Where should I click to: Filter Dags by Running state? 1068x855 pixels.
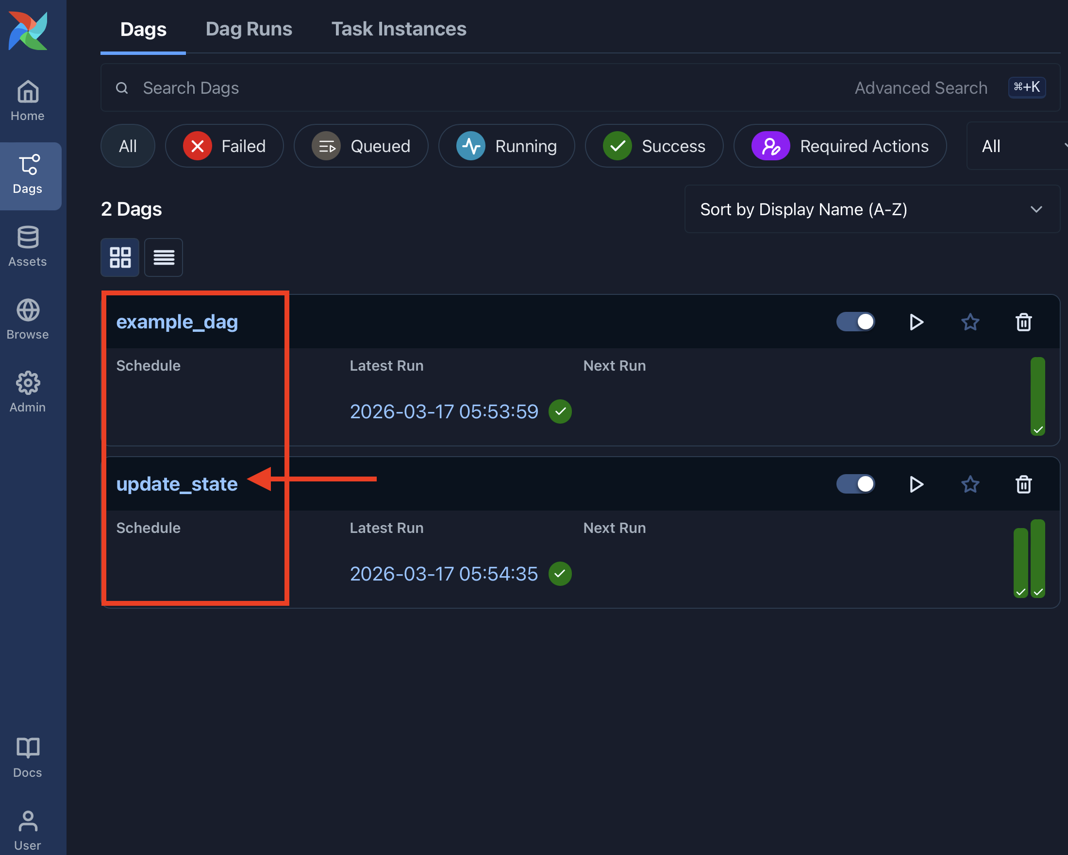click(507, 146)
